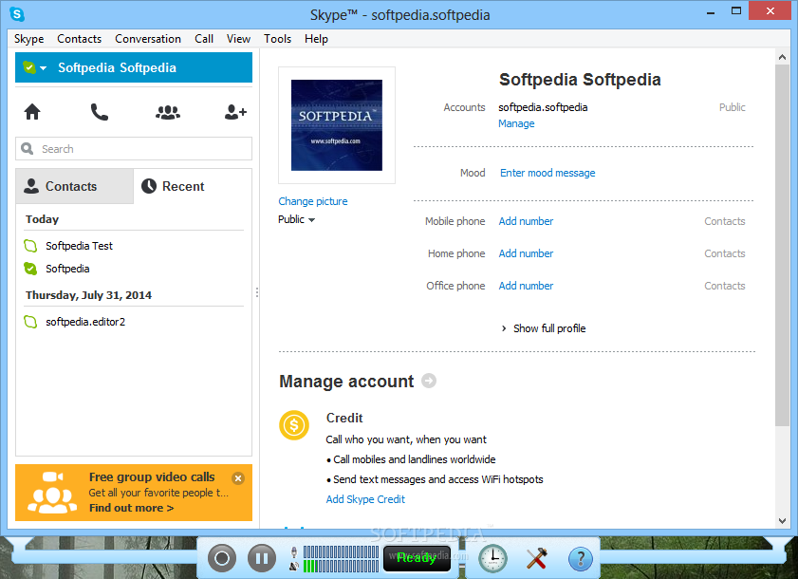The width and height of the screenshot is (798, 579).
Task: Click the Change picture link
Action: click(x=313, y=201)
